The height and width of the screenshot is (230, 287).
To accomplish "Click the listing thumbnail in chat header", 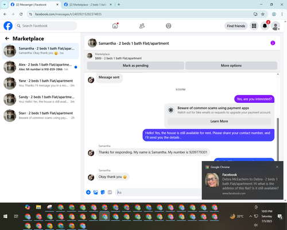I will coord(92,43).
